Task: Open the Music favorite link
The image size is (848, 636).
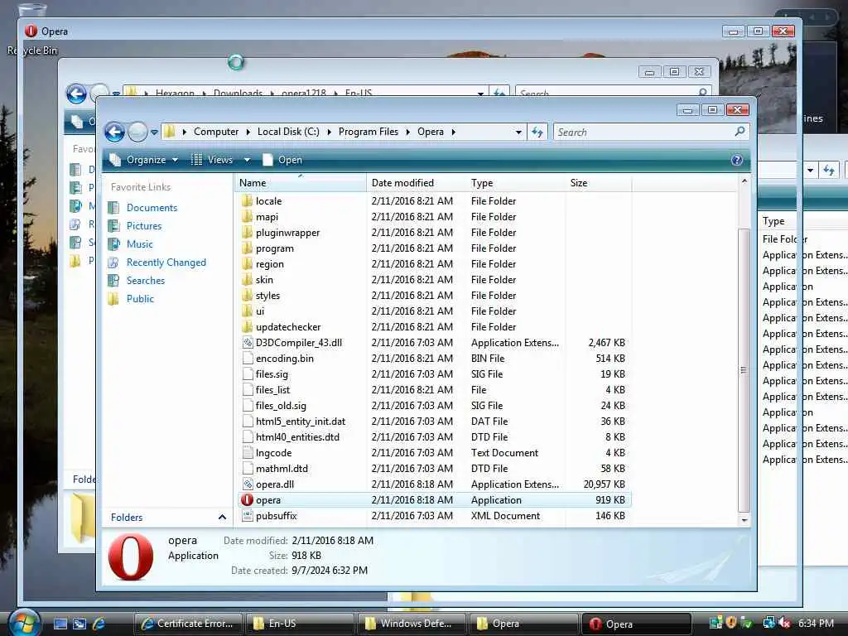Action: 139,244
